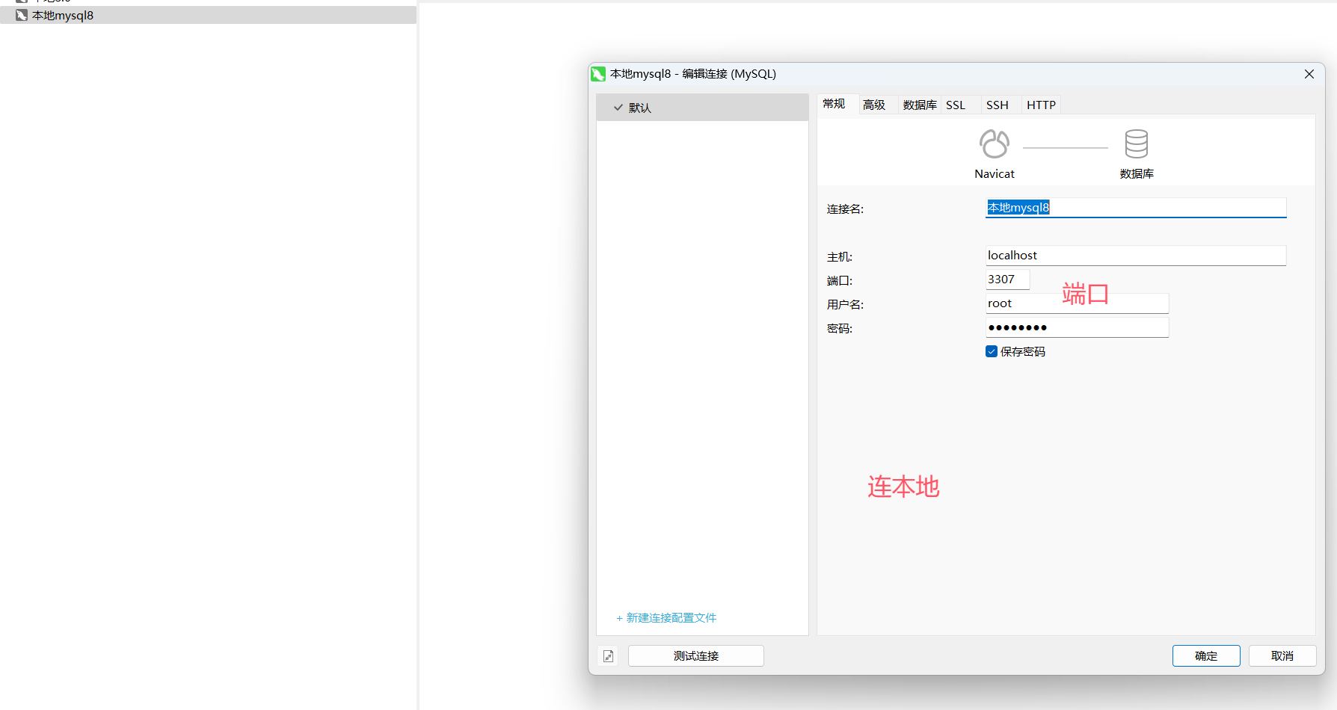
Task: Close the 编辑连接 dialog
Action: pos(1309,74)
